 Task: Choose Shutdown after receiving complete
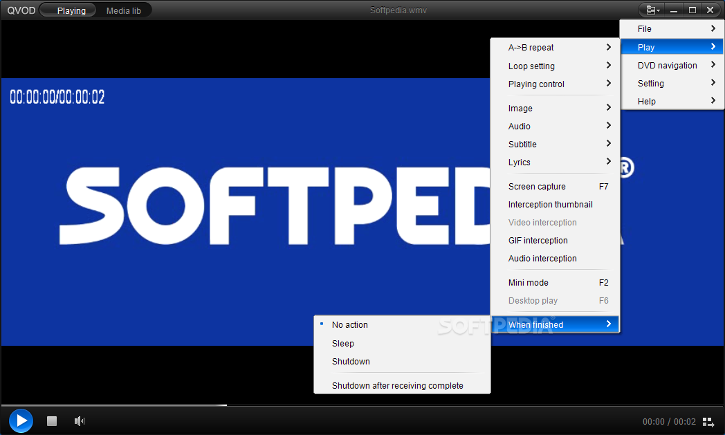pyautogui.click(x=402, y=385)
